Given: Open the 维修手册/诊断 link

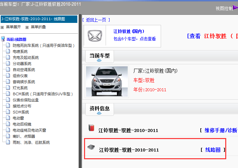Looking at the screenshot, I should pos(221,130).
